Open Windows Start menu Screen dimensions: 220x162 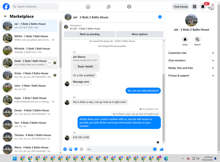click(15, 158)
